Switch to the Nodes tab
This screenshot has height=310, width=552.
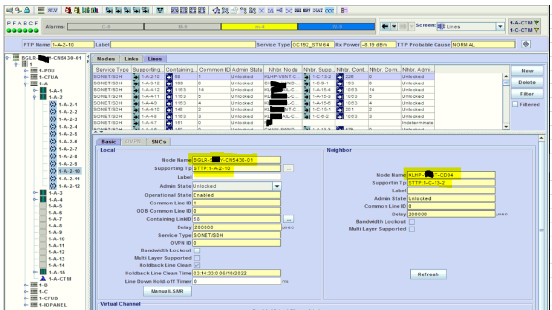click(105, 59)
